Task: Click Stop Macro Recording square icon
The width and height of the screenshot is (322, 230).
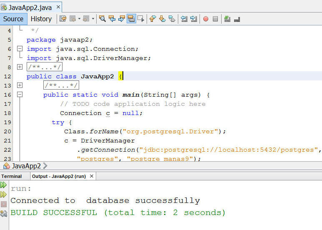Action: pyautogui.click(x=215, y=19)
